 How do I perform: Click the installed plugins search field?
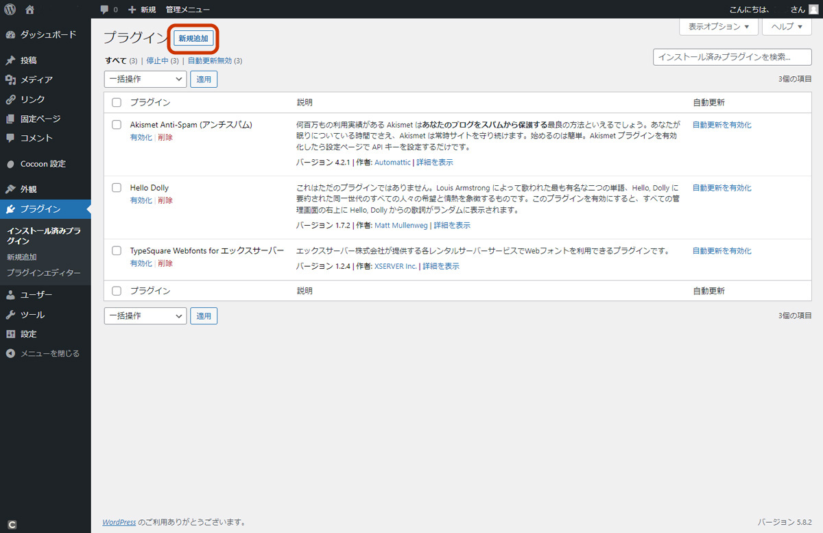click(732, 58)
